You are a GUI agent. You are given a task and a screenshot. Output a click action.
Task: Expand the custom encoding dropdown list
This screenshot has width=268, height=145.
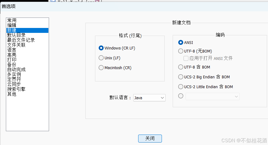pyautogui.click(x=212, y=96)
